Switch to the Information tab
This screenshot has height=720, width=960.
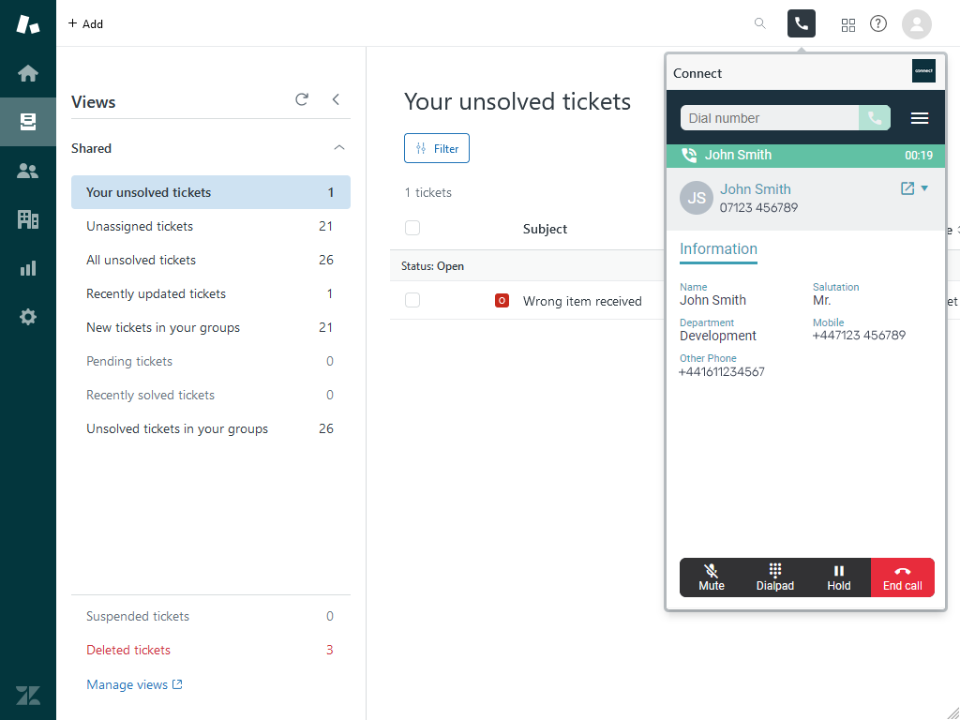[x=718, y=248]
